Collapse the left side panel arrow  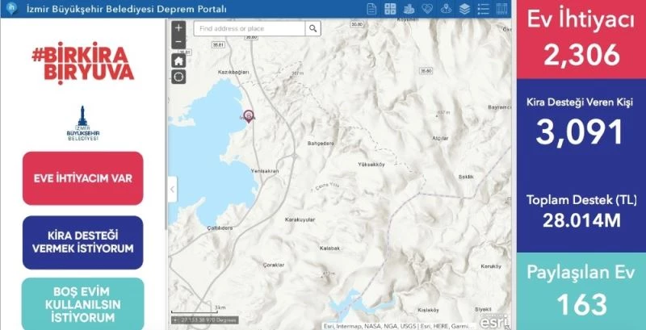tap(172, 190)
